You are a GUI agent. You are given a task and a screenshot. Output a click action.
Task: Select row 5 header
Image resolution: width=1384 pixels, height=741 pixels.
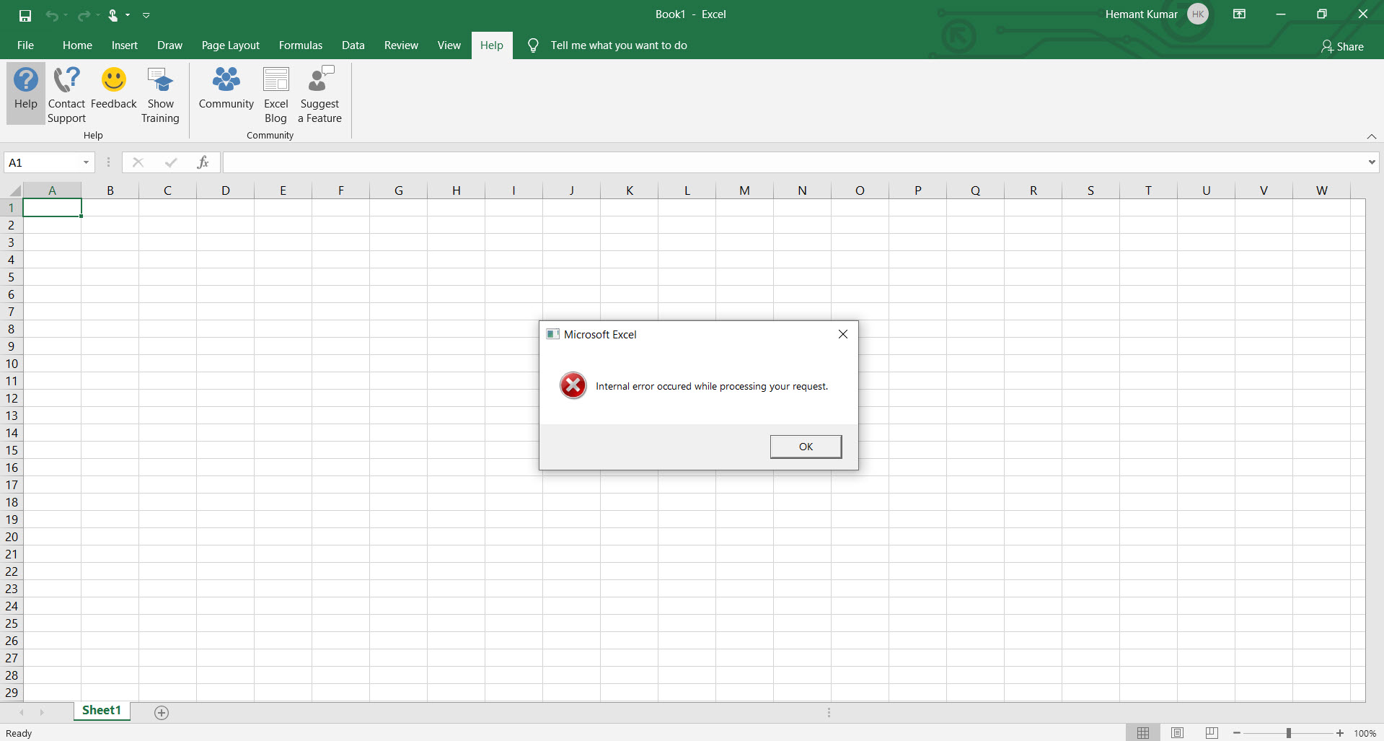pos(12,277)
